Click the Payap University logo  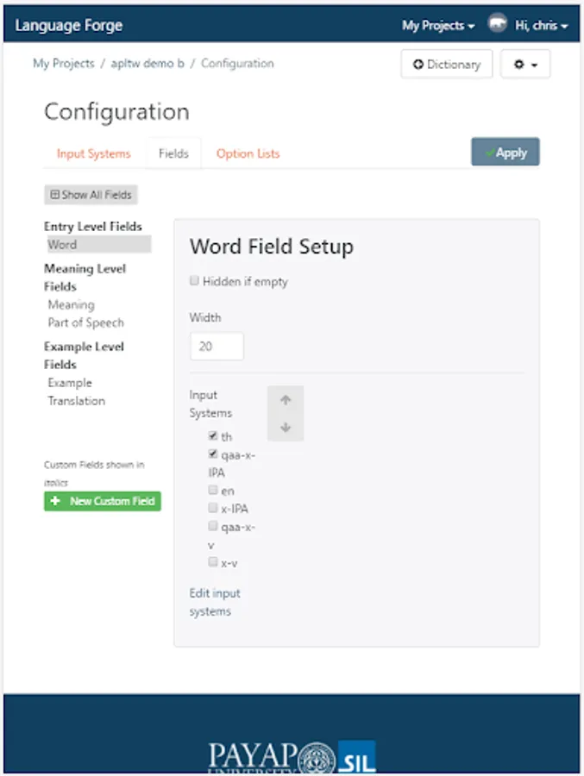272,758
